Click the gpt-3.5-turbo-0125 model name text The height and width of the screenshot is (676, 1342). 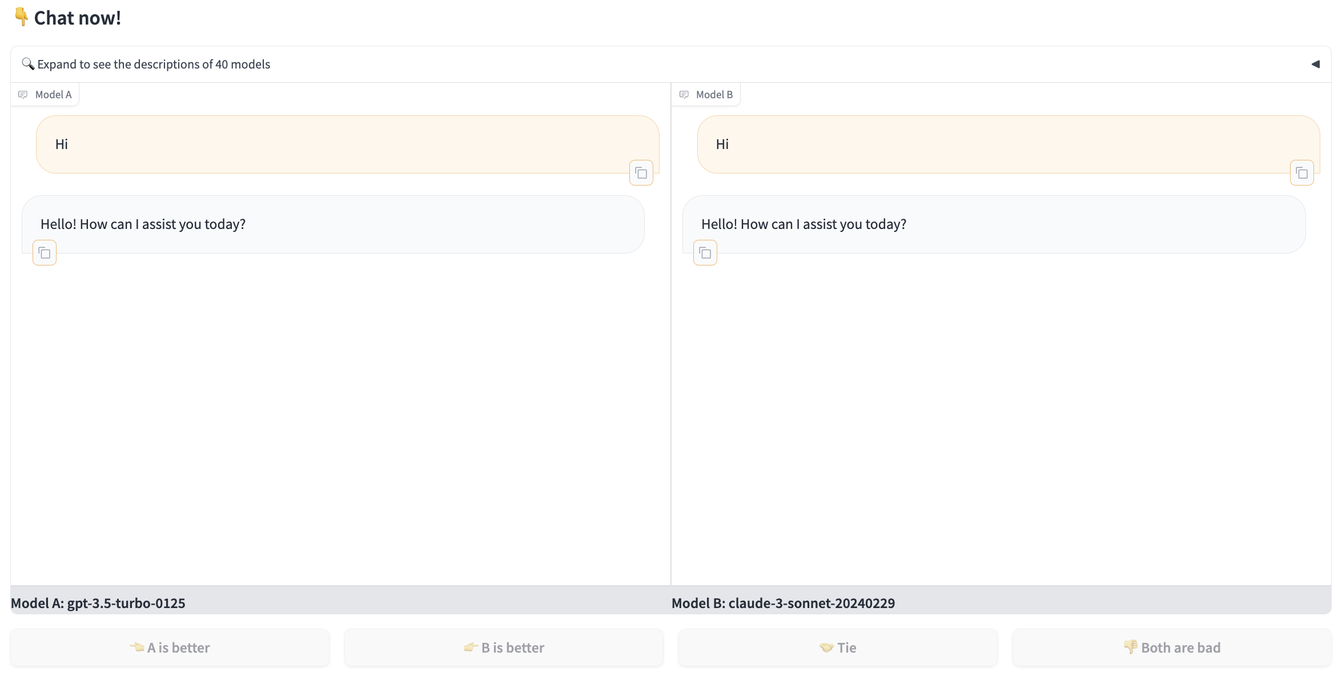(x=126, y=603)
